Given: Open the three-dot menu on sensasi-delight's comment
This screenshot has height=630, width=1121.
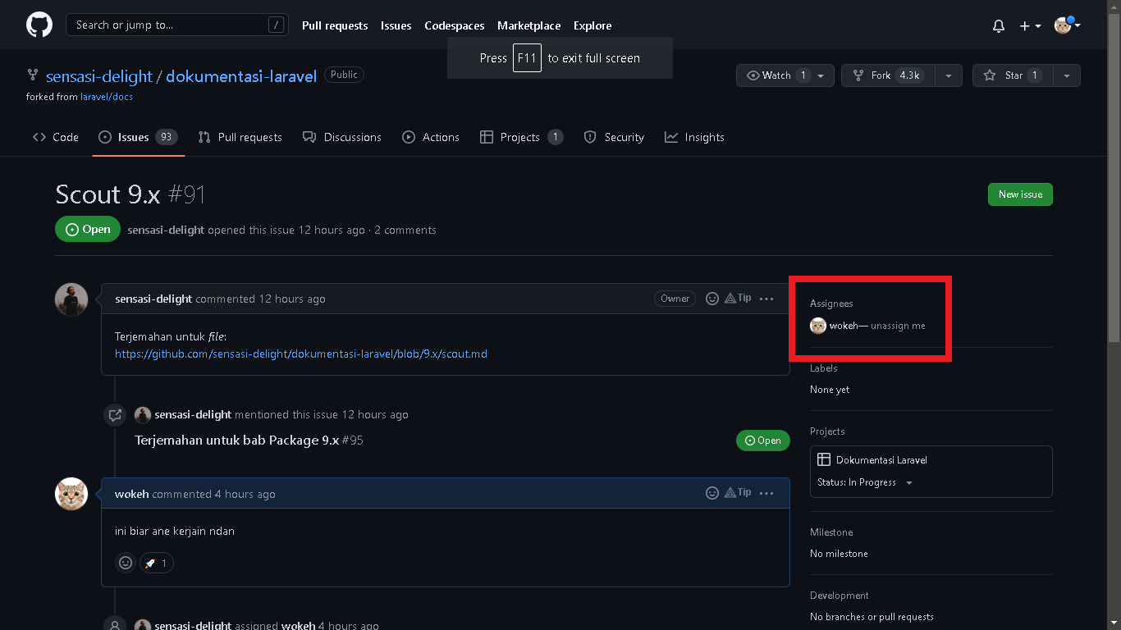Looking at the screenshot, I should click(766, 299).
